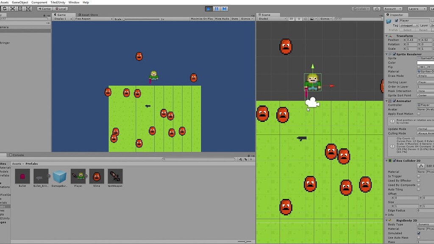
Task: Toggle scene audio in the Scene toolbar
Action: click(306, 19)
